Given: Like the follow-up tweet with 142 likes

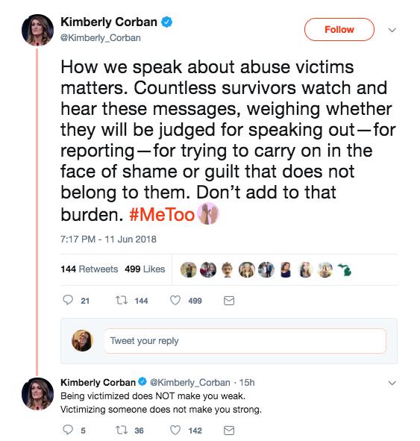Looking at the screenshot, I should point(175,430).
